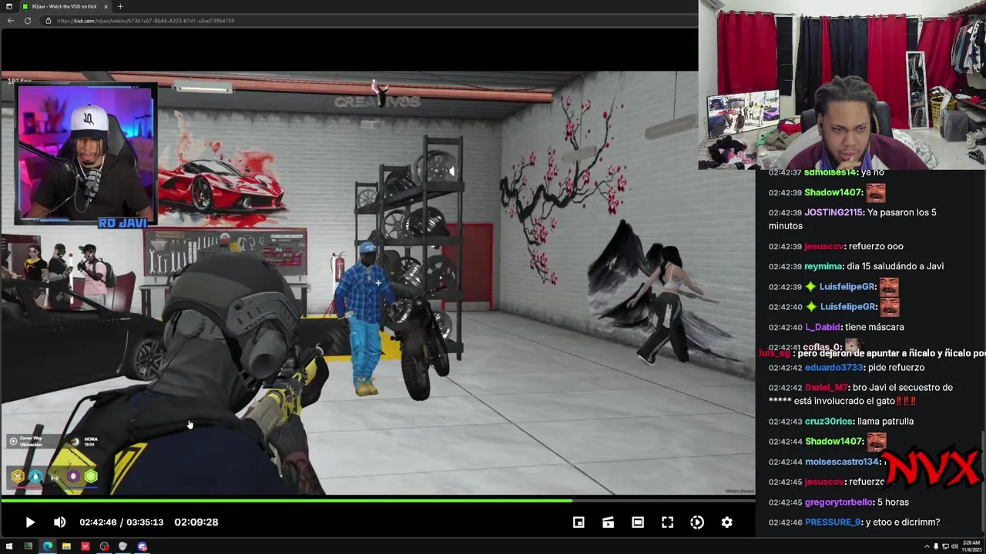Image resolution: width=986 pixels, height=554 pixels.
Task: Click chat message 'dia 15 saludándo a Javi'
Action: (x=897, y=266)
